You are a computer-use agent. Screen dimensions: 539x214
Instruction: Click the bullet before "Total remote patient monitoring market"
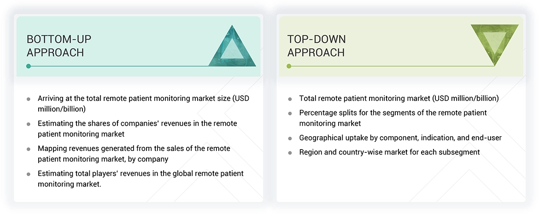pos(290,99)
